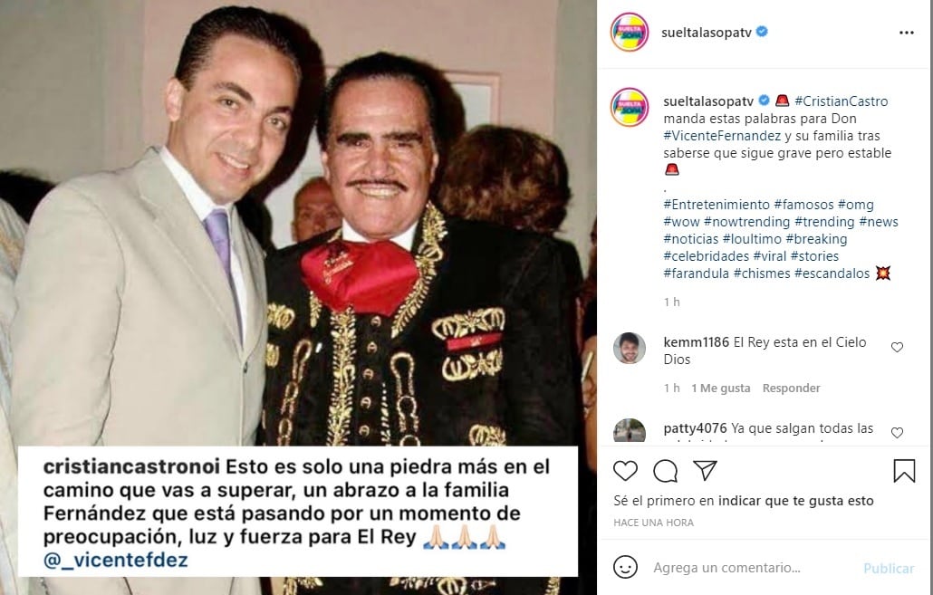
Task: Open sueltalasopatv username in header
Action: point(707,32)
